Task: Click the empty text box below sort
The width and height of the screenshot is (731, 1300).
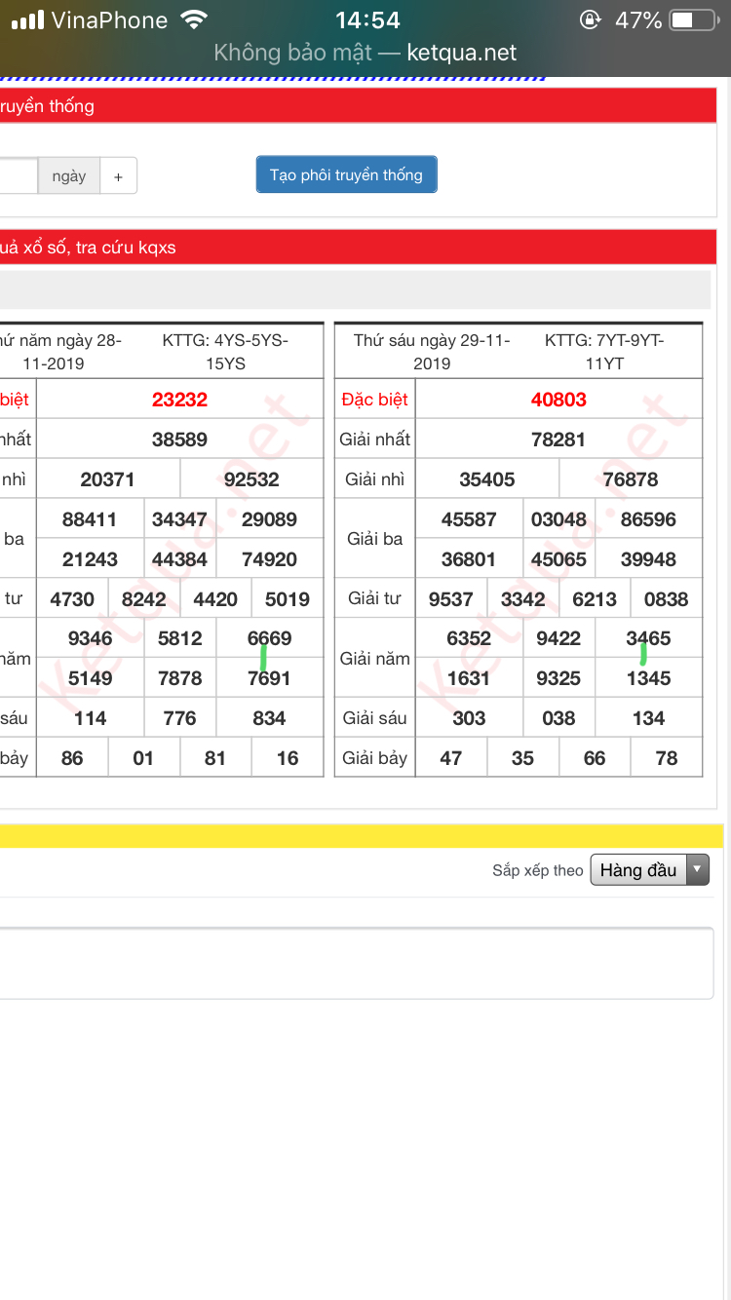Action: click(356, 963)
